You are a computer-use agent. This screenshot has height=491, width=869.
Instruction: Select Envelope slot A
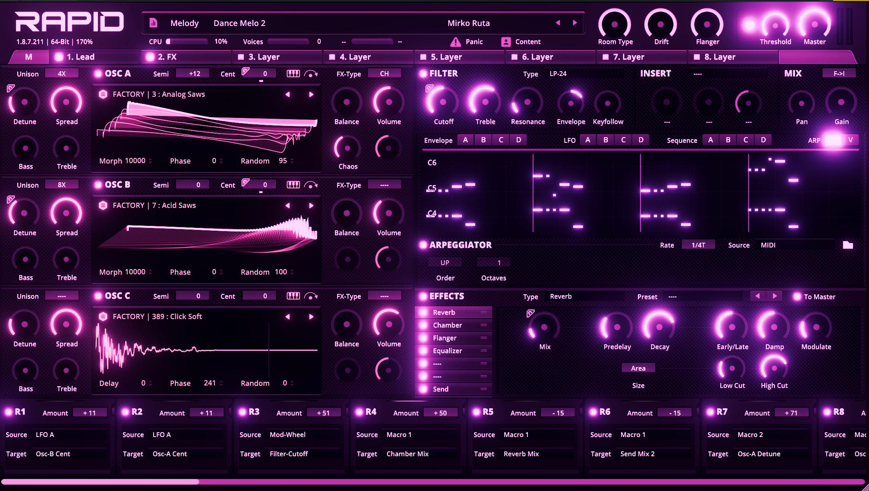pos(465,140)
